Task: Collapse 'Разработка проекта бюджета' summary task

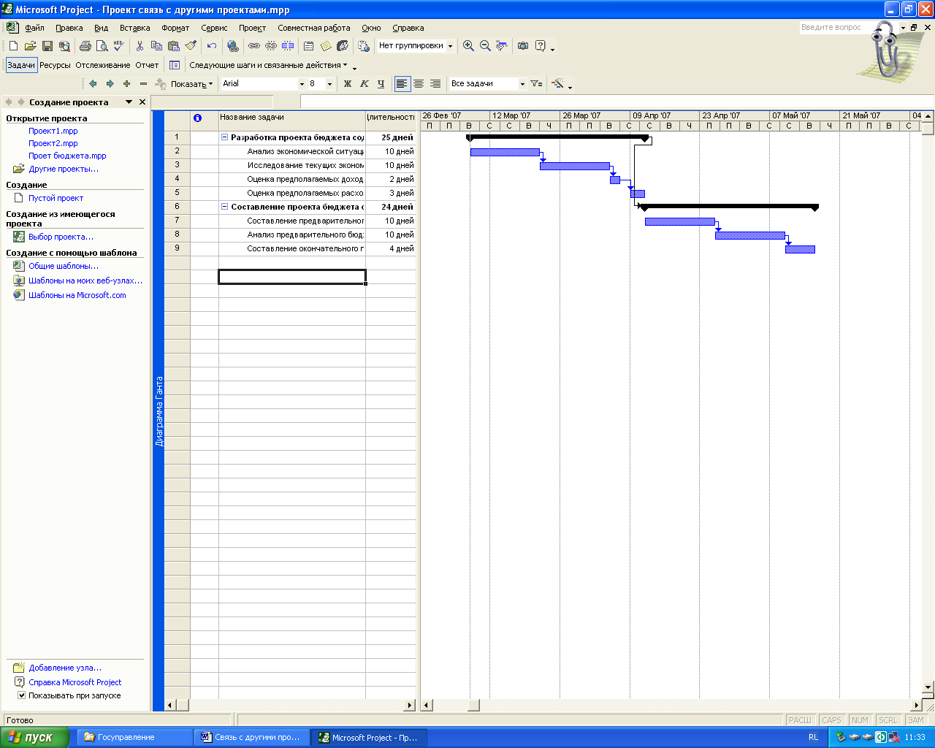Action: pyautogui.click(x=225, y=137)
